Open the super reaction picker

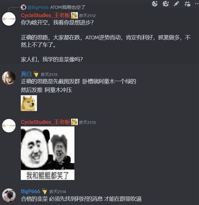point(166,3)
